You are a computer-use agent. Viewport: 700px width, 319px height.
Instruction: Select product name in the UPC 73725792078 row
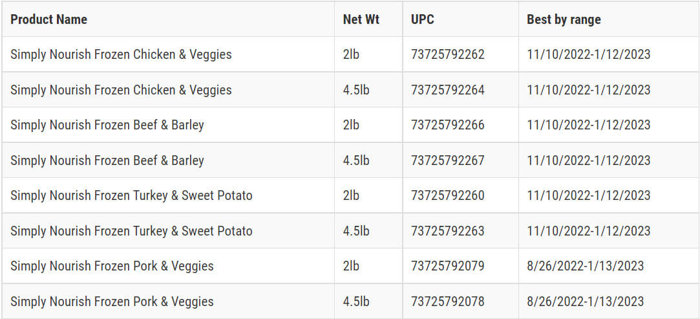click(x=112, y=302)
